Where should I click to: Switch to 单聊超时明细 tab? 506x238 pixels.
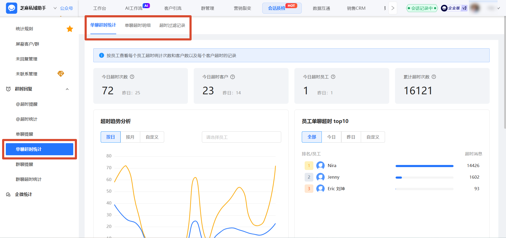(x=138, y=25)
